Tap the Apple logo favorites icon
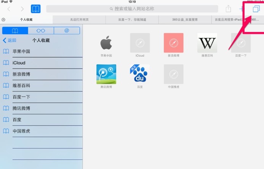 point(106,43)
